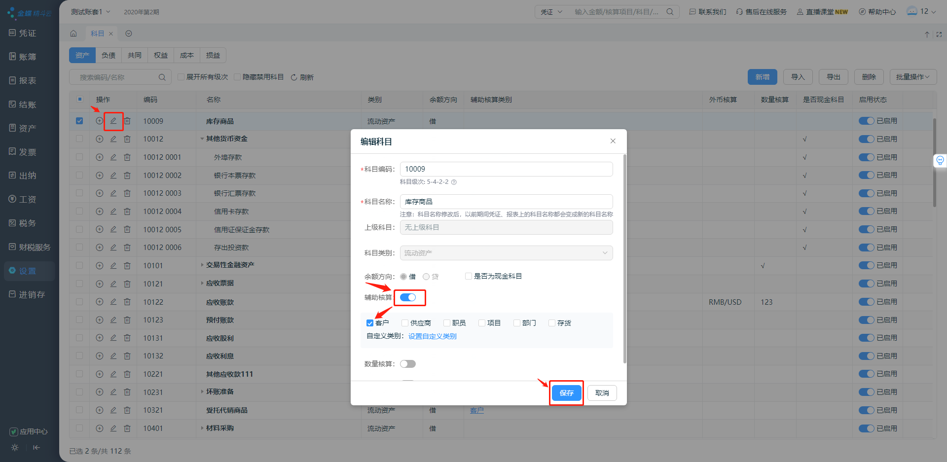Open the 出纳 sidebar module
The height and width of the screenshot is (462, 947).
pyautogui.click(x=23, y=176)
